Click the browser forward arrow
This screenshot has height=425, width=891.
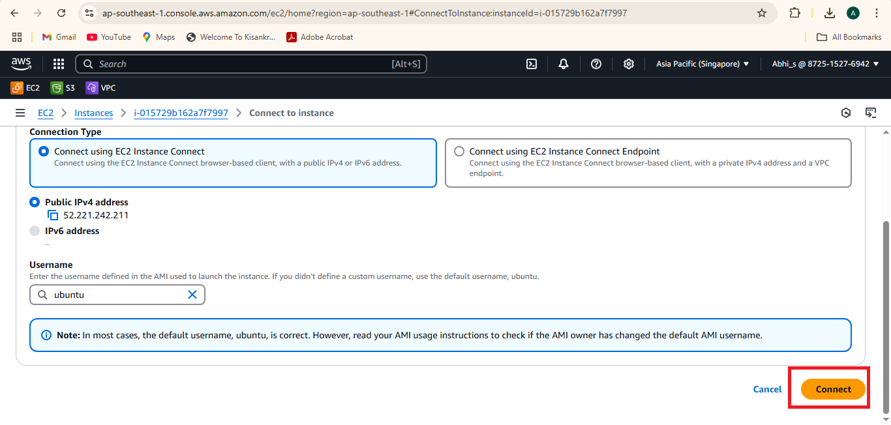tap(38, 13)
